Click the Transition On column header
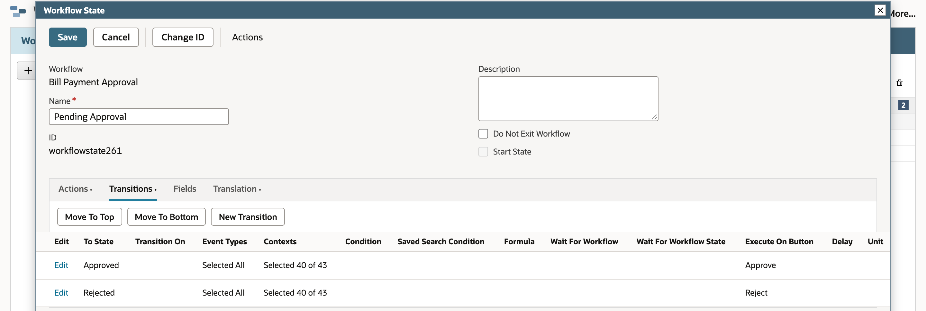 [160, 241]
